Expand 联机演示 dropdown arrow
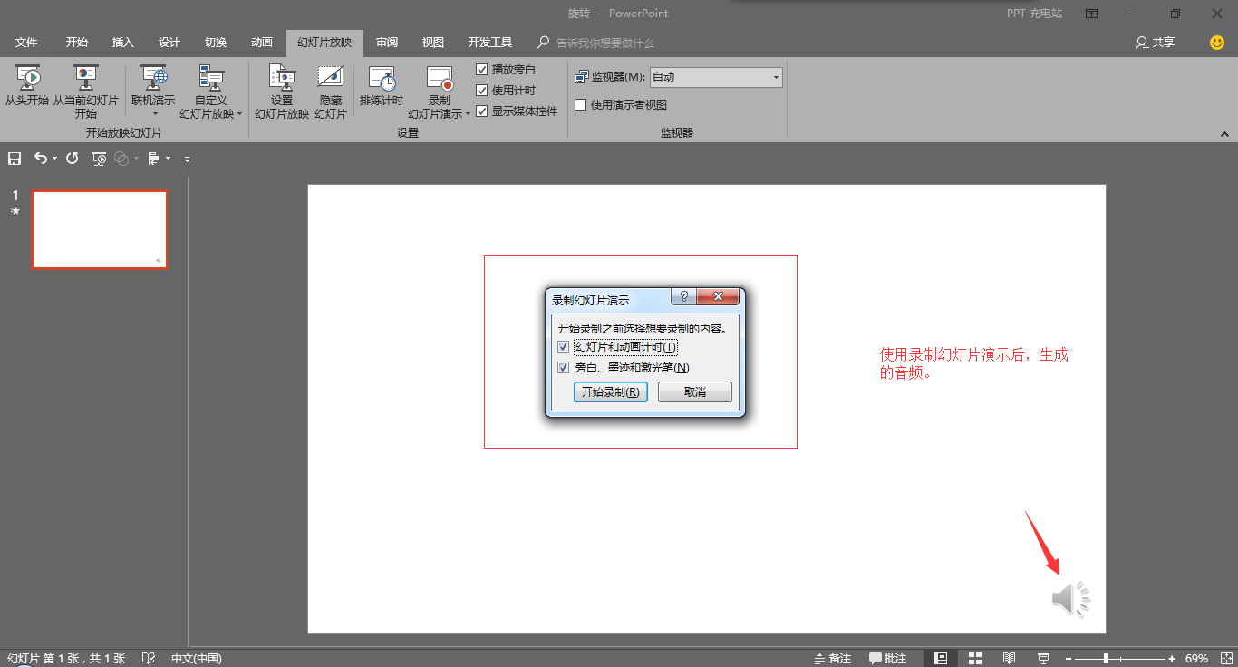 click(154, 114)
